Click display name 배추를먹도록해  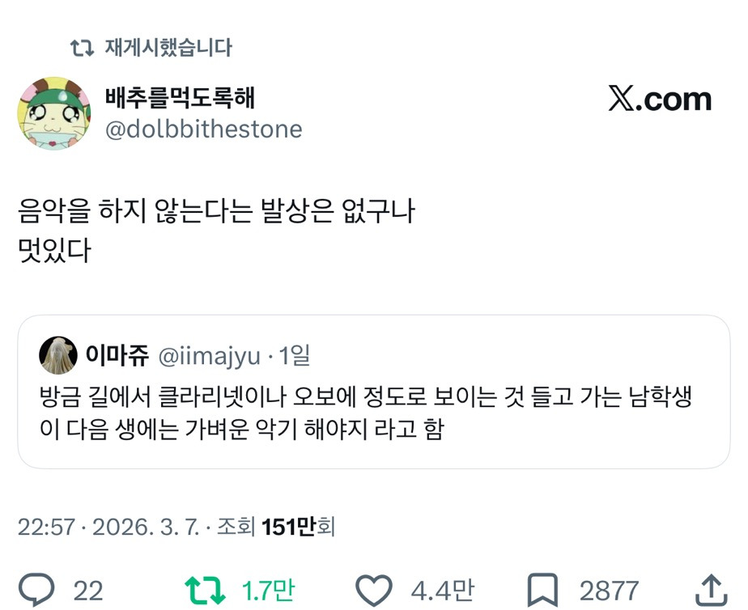[x=180, y=97]
